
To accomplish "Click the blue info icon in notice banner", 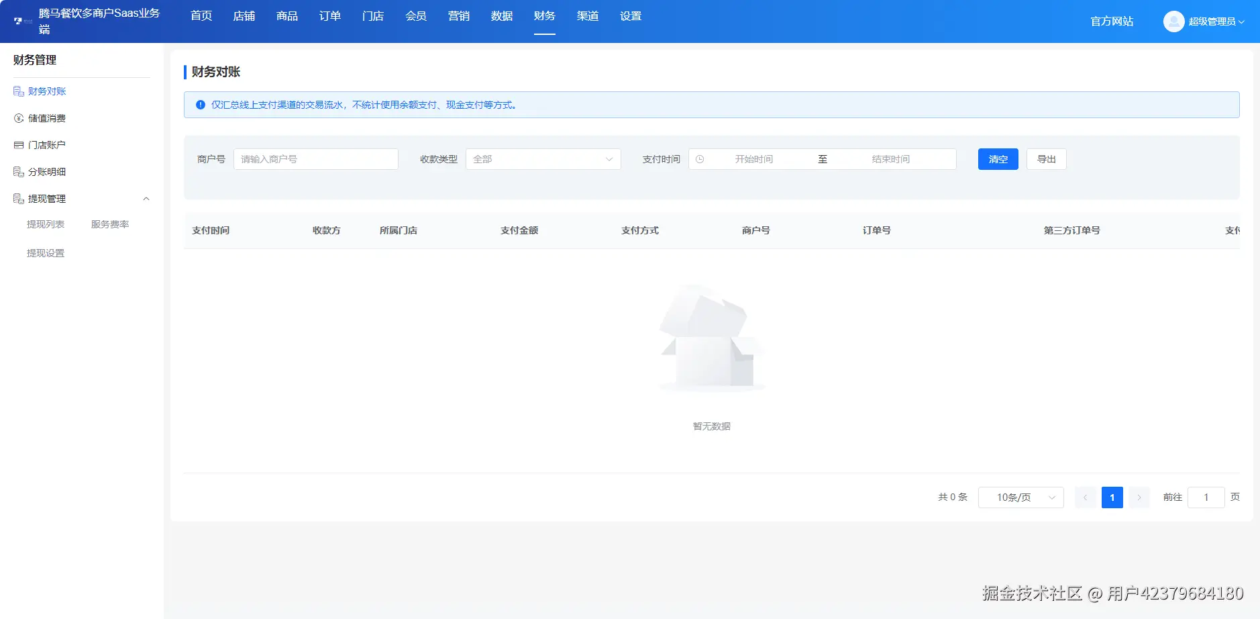I will pos(200,105).
